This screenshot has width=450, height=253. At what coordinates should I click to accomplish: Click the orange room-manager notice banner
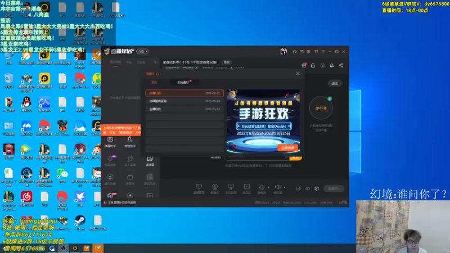click(121, 130)
